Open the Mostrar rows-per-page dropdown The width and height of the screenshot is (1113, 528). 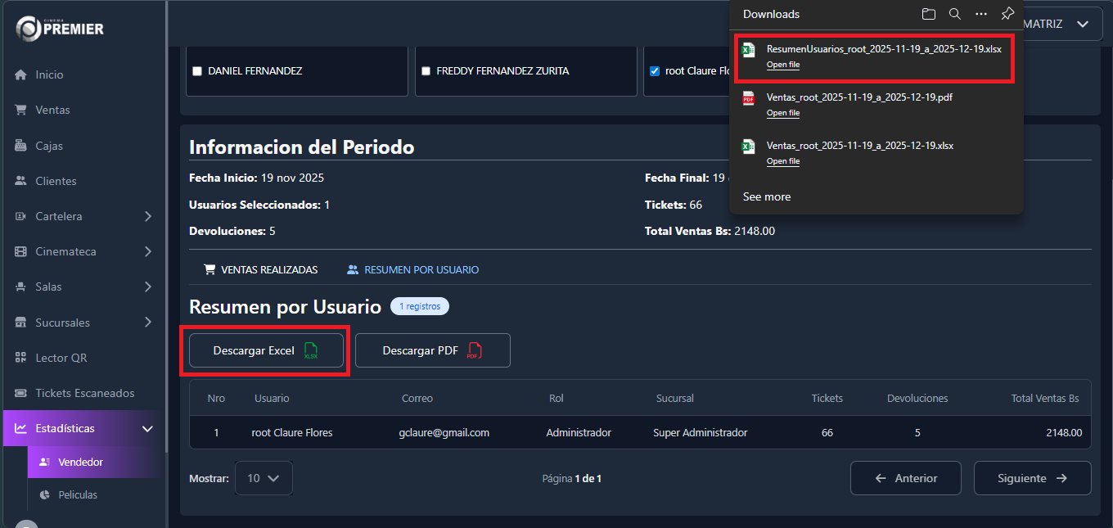[x=263, y=478]
